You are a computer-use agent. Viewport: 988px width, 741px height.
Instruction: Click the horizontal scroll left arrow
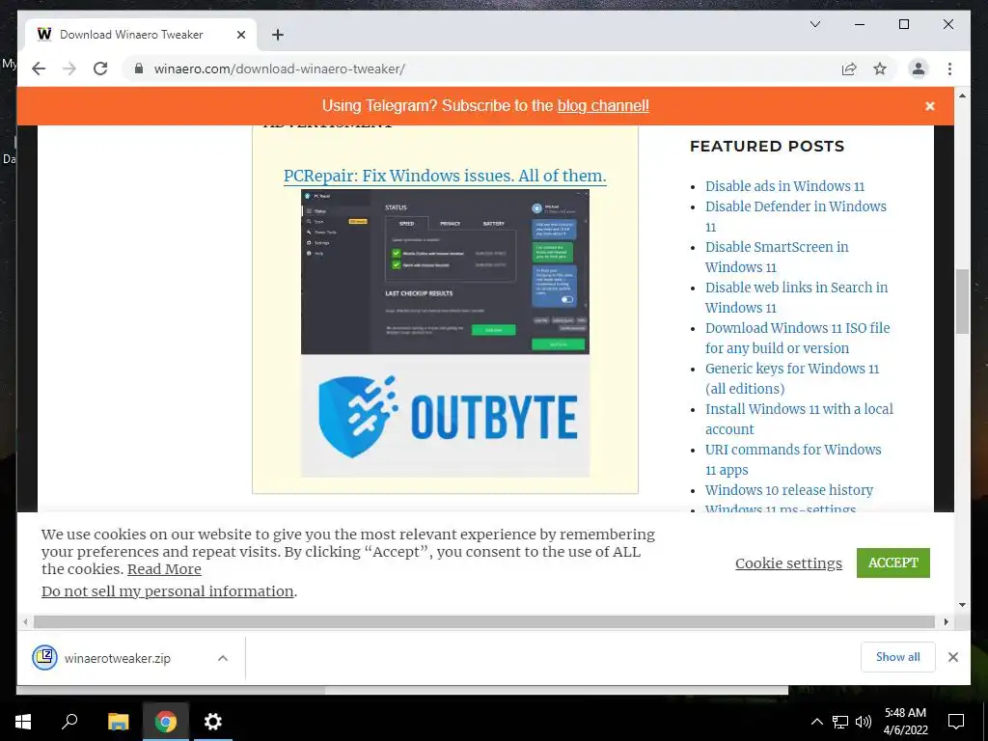pos(25,622)
